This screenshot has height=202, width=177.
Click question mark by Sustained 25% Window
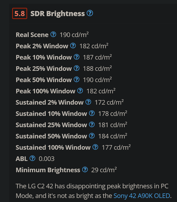pos(92,124)
